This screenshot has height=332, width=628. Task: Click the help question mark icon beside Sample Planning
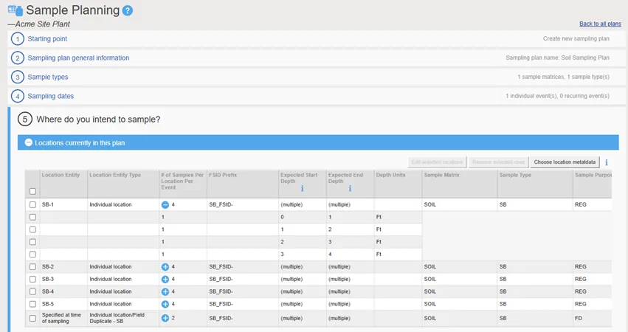pos(128,11)
